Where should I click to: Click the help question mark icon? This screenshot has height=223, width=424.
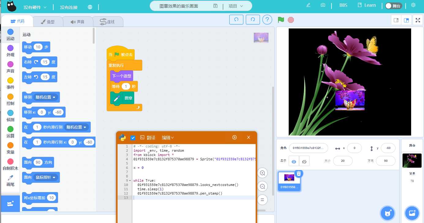click(267, 20)
